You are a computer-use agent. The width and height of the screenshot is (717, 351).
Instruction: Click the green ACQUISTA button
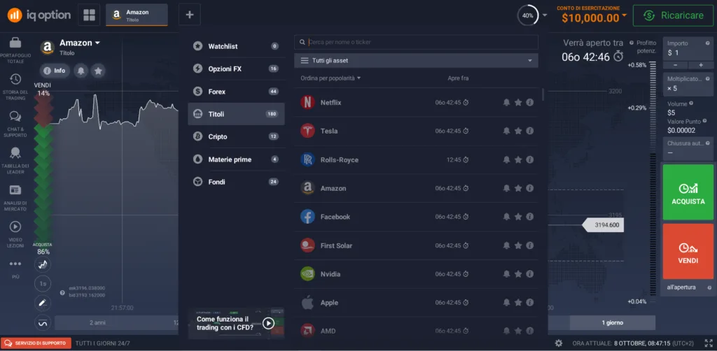tap(688, 192)
